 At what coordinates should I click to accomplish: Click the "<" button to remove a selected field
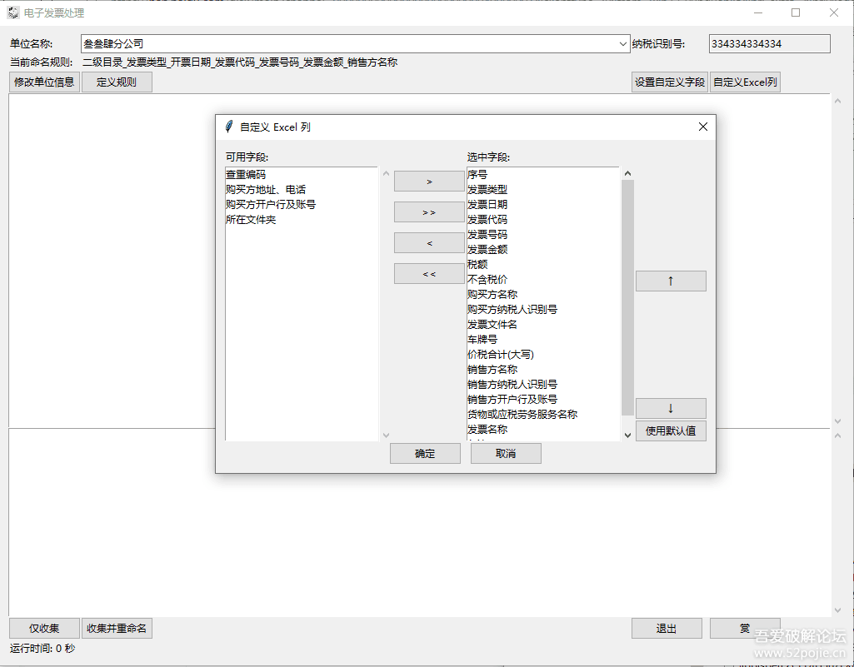coord(428,242)
